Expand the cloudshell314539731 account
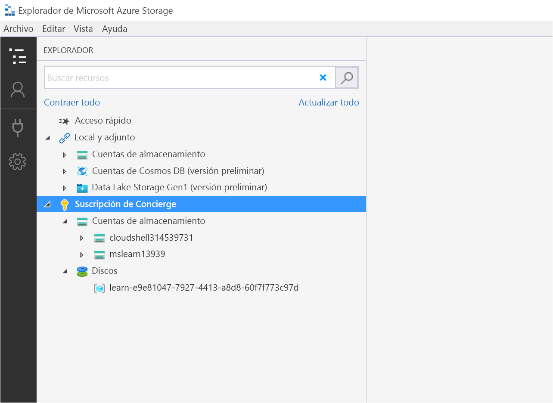 pyautogui.click(x=82, y=238)
